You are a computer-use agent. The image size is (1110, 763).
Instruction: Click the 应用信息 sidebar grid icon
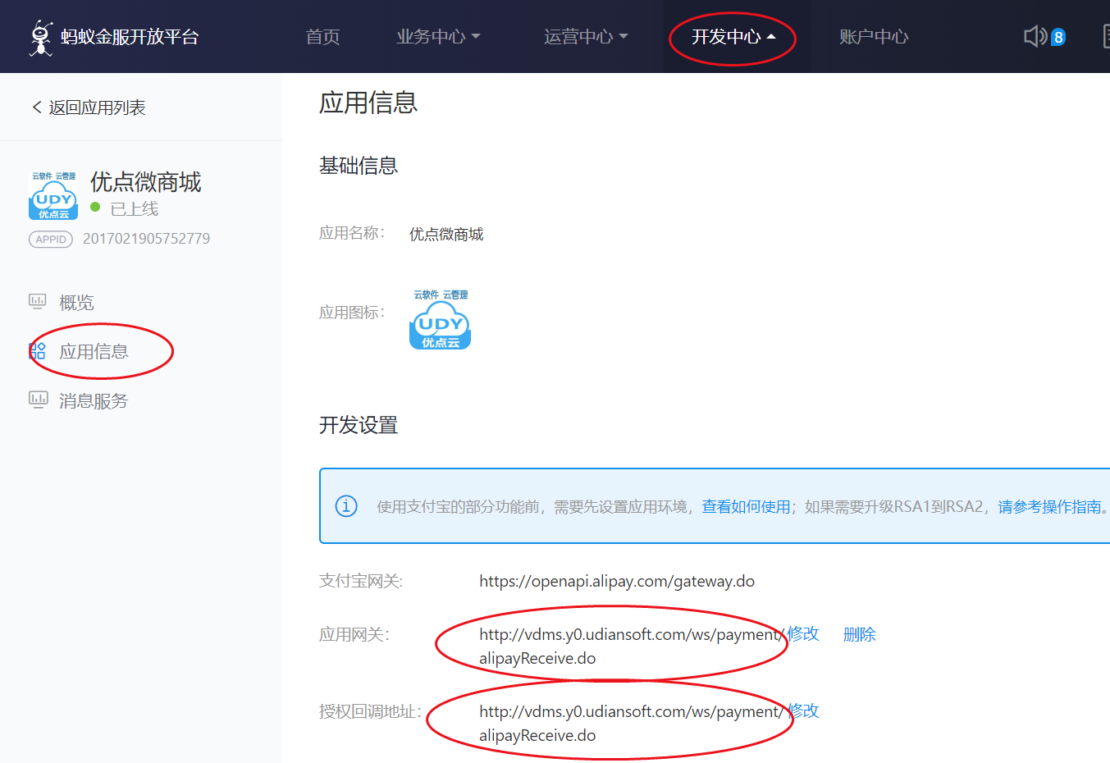[38, 351]
